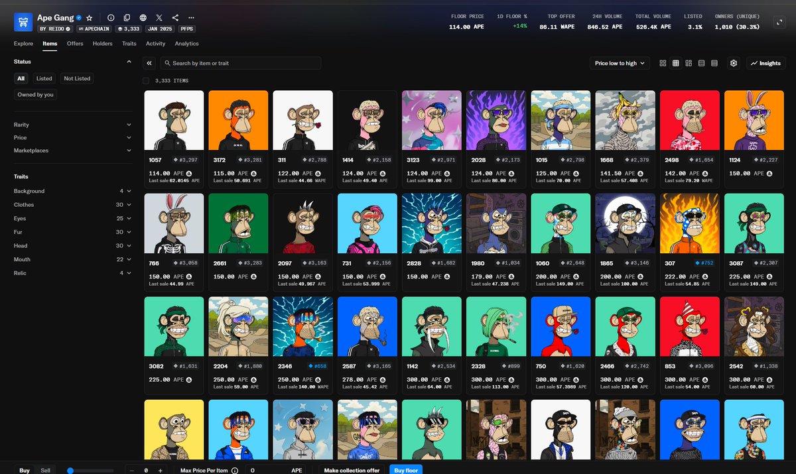The height and width of the screenshot is (474, 796).
Task: Focus the Search by item or trait field
Action: point(240,63)
